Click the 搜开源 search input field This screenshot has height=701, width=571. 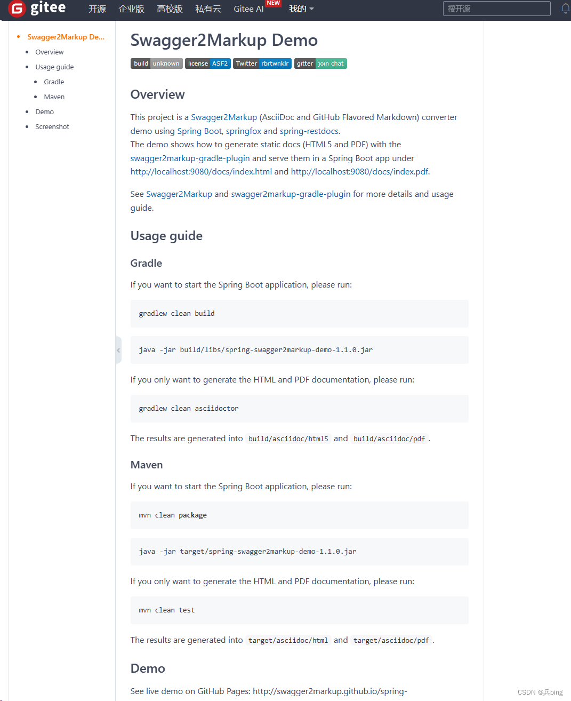pyautogui.click(x=496, y=8)
